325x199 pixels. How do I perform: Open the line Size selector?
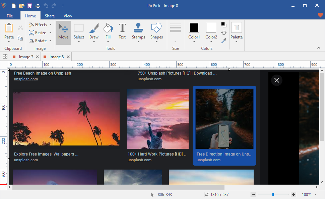click(175, 33)
